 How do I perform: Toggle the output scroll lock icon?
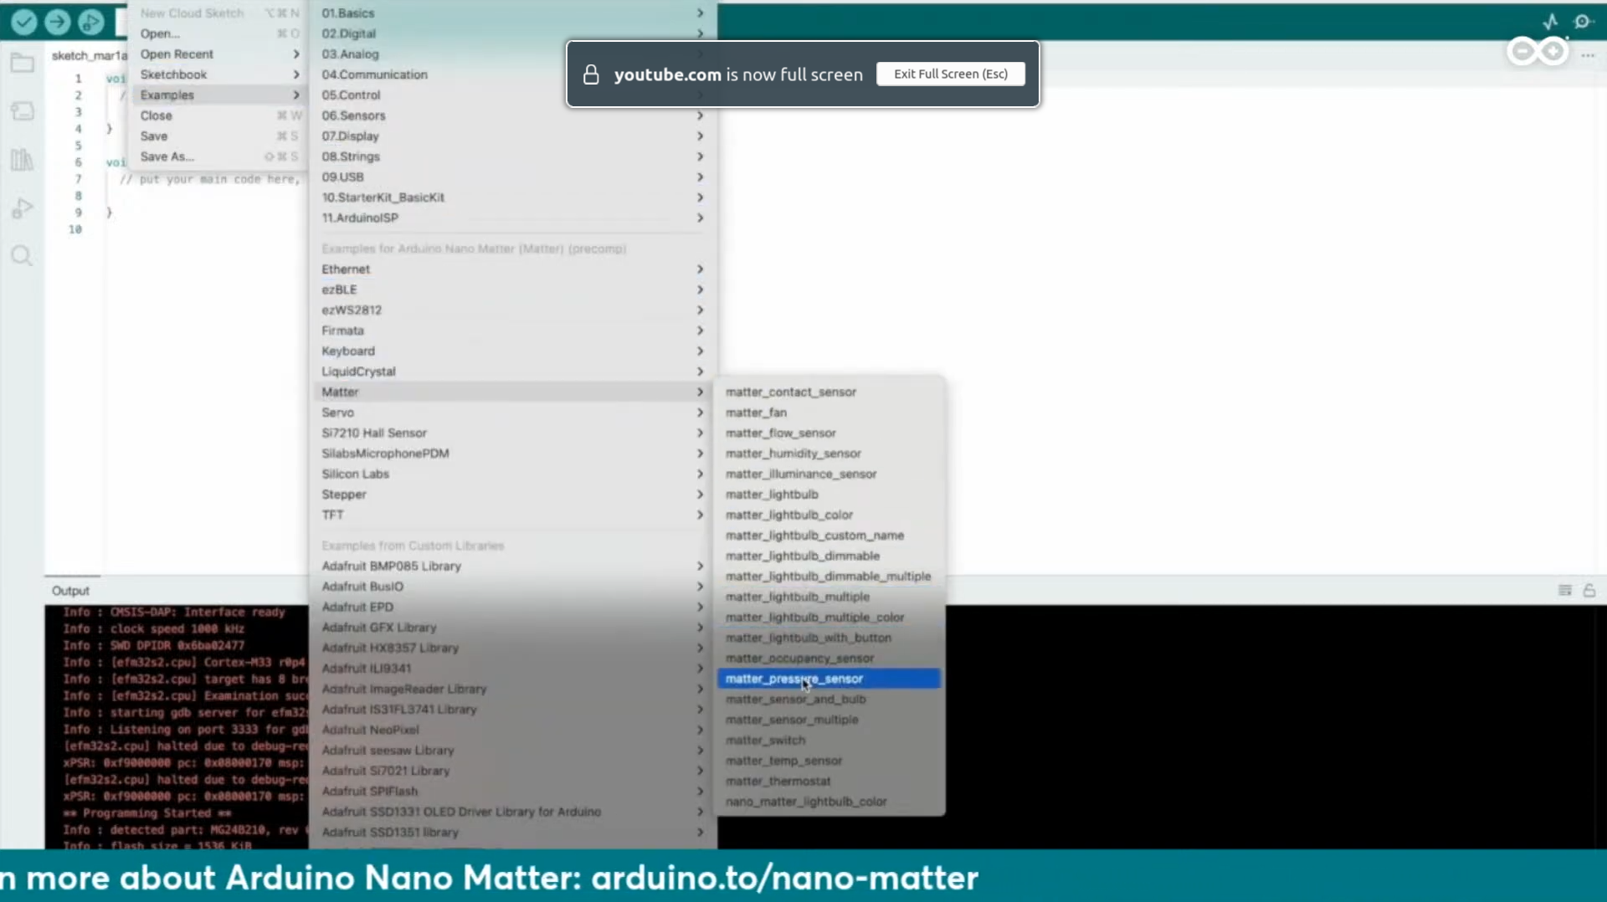[x=1589, y=591]
